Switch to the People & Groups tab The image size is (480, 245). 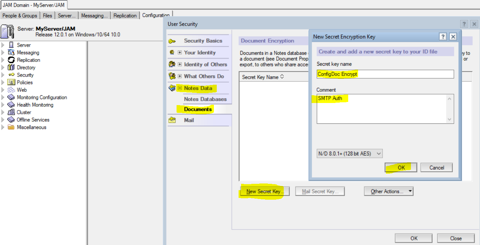(x=20, y=15)
